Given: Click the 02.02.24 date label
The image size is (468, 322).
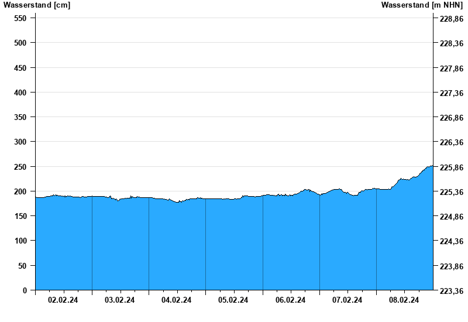Looking at the screenshot, I should tap(63, 300).
